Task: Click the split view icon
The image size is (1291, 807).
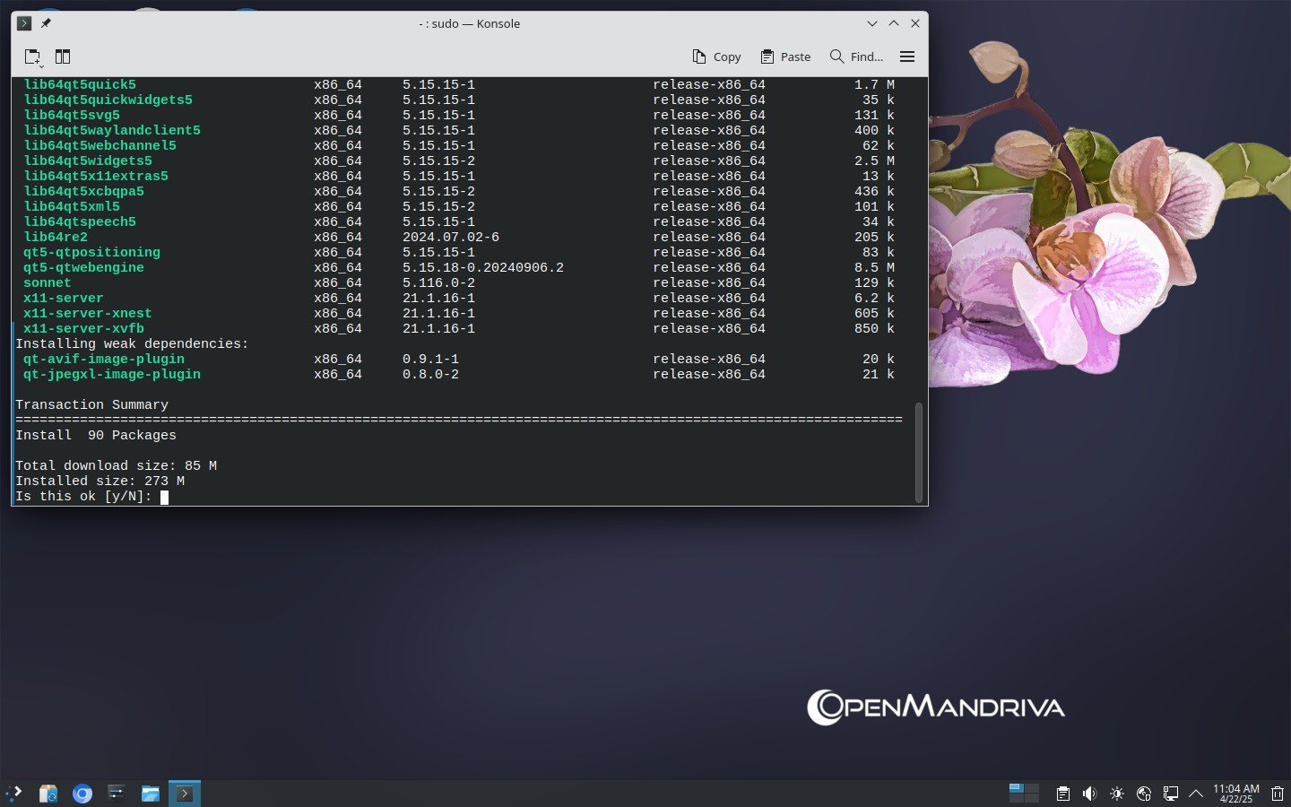Action: pos(63,56)
